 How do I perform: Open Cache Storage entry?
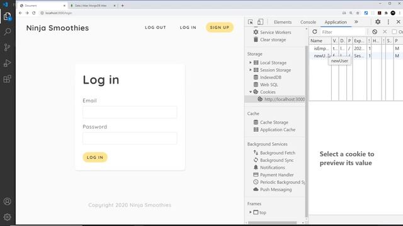click(274, 122)
